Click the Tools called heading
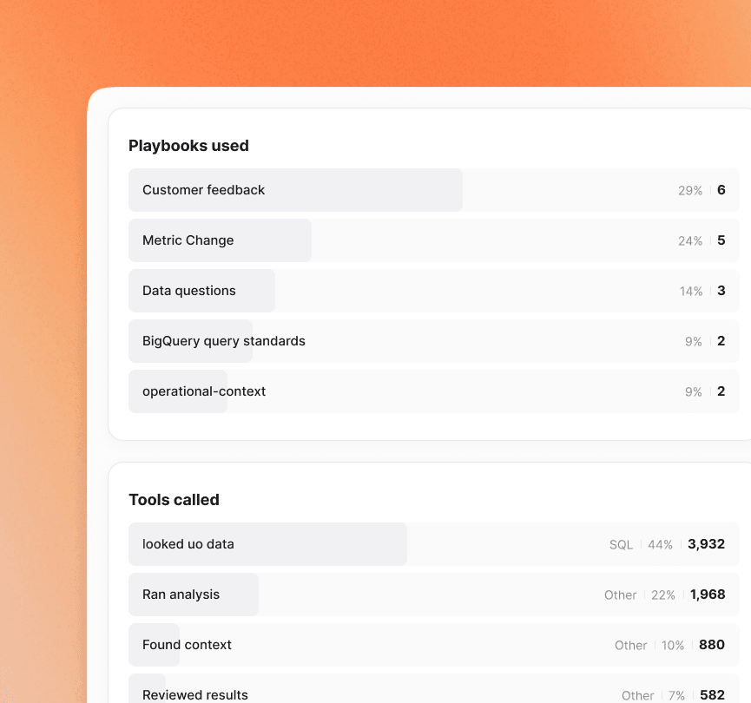The width and height of the screenshot is (751, 703). 174,499
